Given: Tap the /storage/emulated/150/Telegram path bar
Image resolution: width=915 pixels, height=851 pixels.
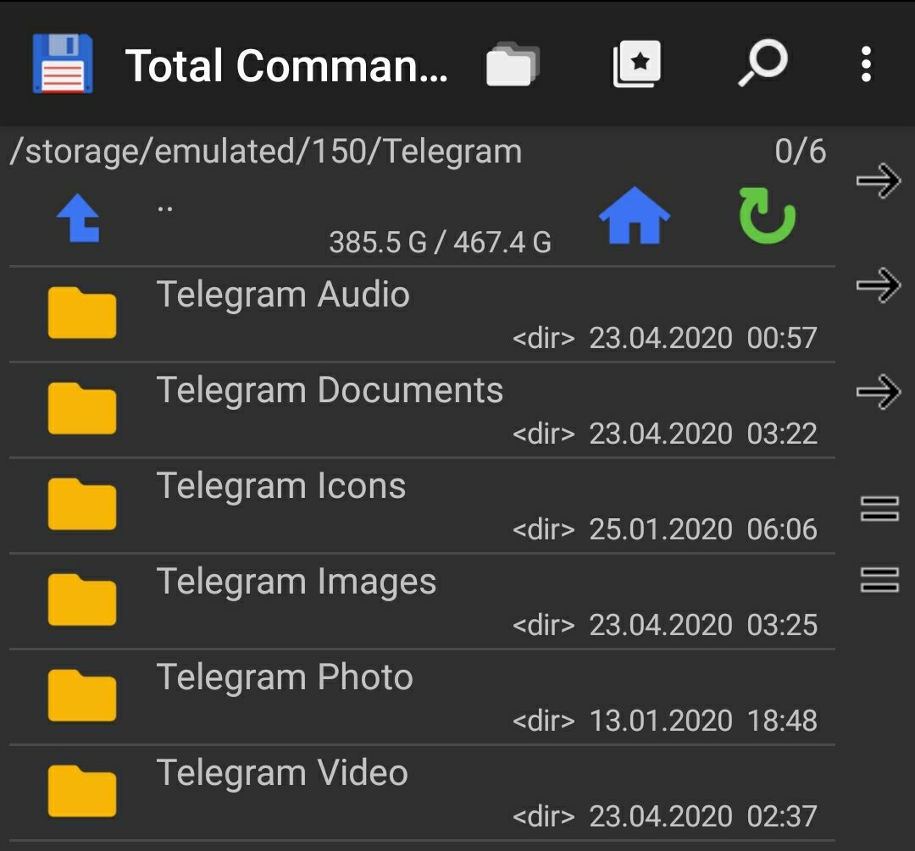Looking at the screenshot, I should (x=266, y=152).
